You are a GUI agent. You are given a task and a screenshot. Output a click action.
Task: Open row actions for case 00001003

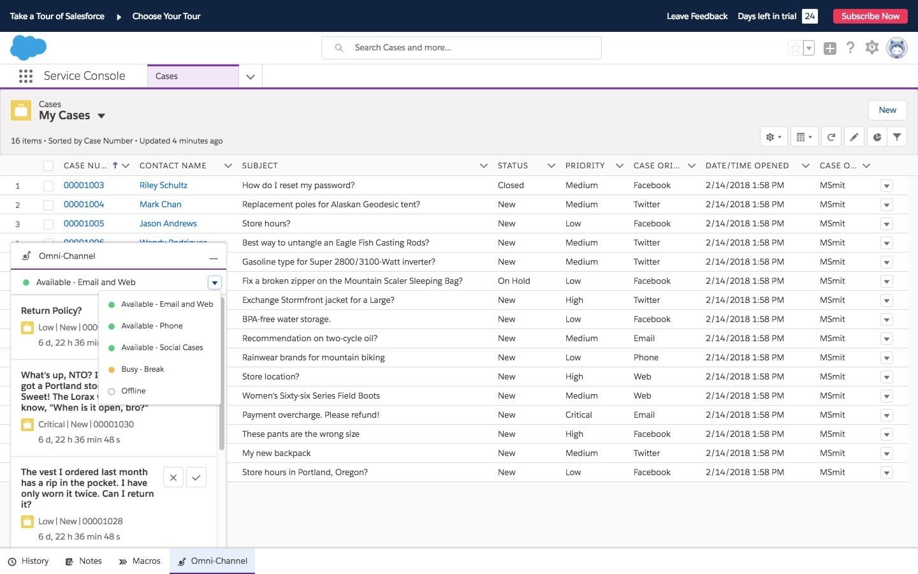click(x=886, y=186)
